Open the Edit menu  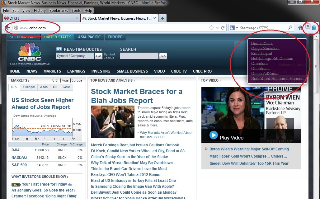pos(15,11)
